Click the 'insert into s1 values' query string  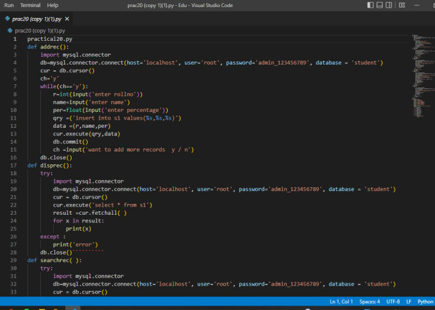click(125, 118)
